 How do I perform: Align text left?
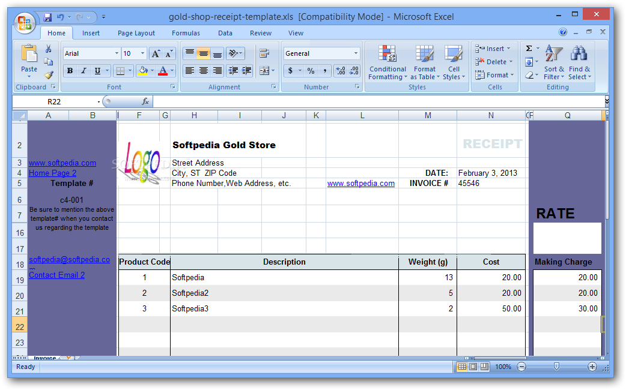coord(190,71)
